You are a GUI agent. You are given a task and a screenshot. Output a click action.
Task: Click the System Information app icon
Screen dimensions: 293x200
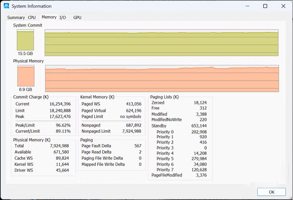pos(6,6)
